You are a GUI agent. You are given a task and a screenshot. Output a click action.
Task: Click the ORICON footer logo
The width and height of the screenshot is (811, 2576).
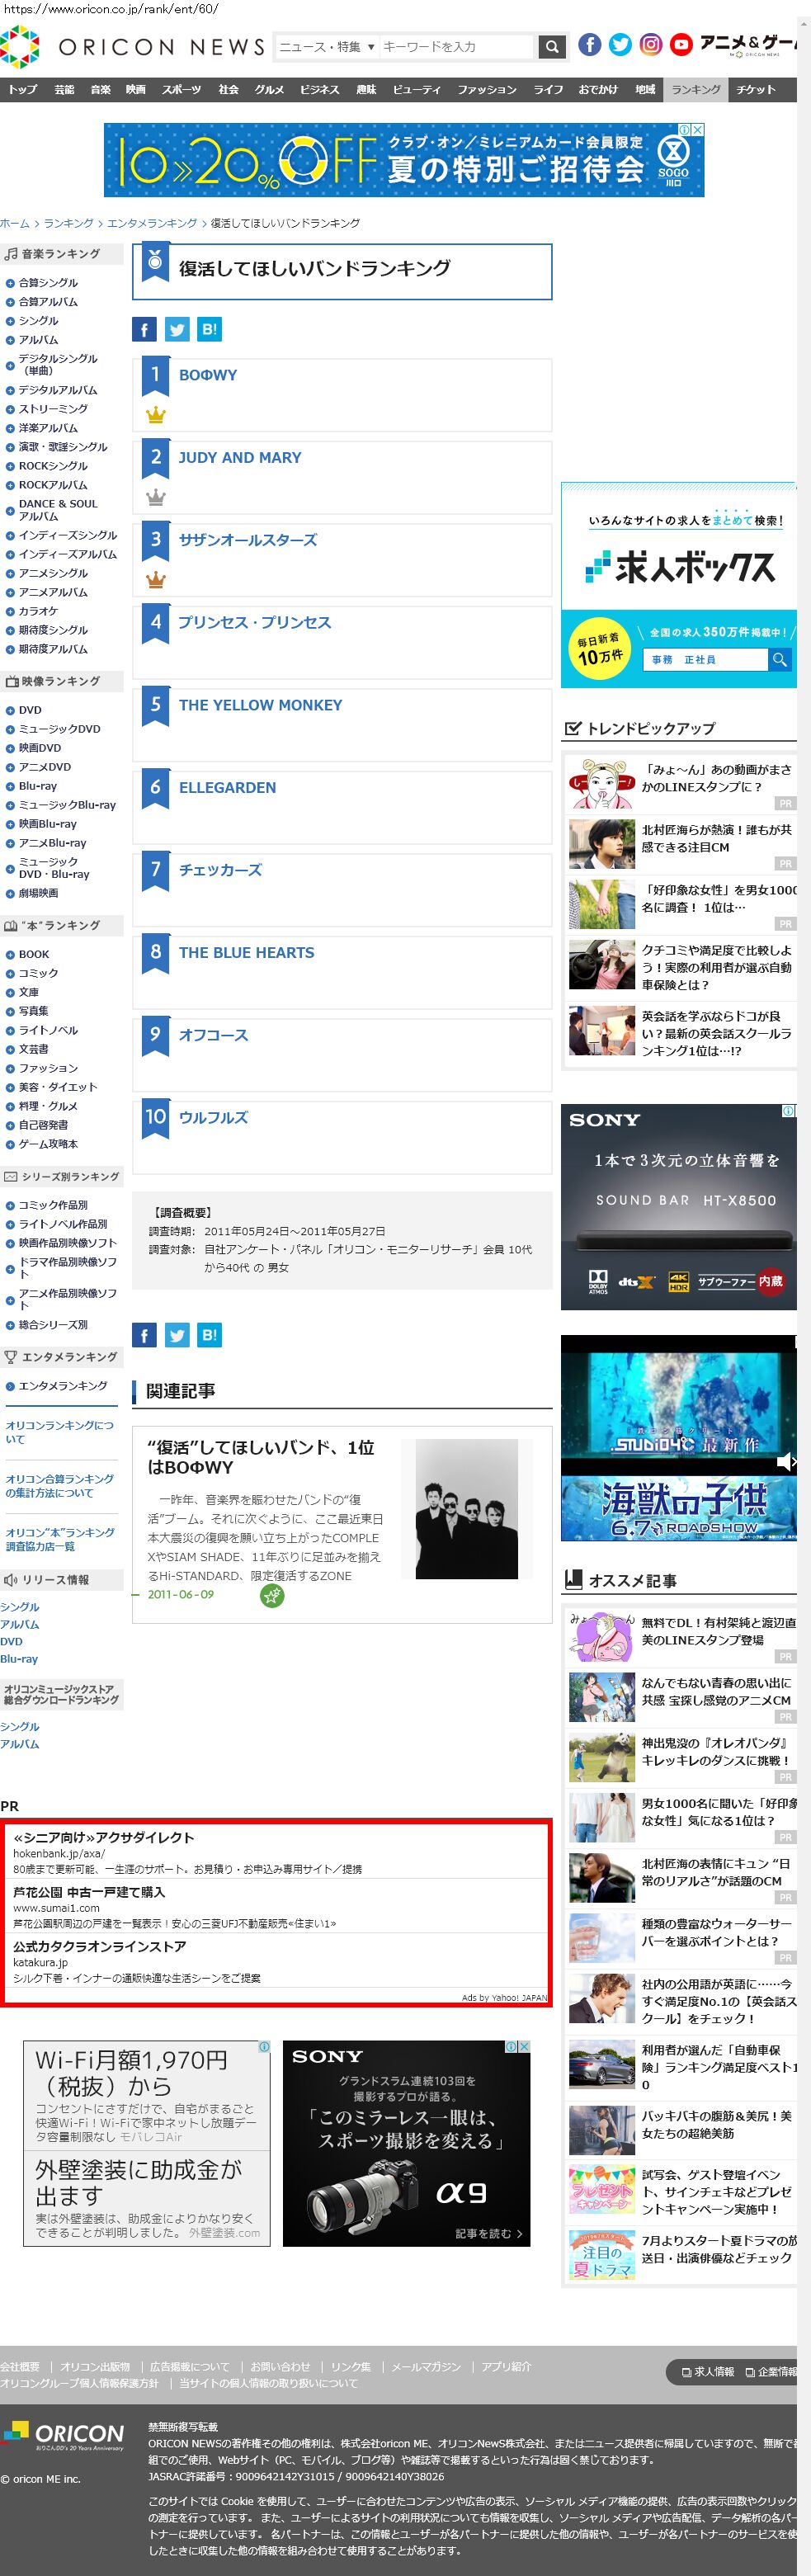pyautogui.click(x=64, y=2435)
